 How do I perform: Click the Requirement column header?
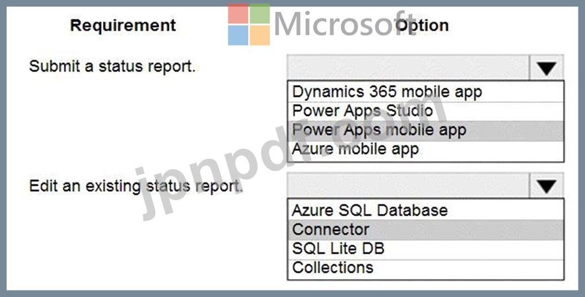[x=123, y=25]
